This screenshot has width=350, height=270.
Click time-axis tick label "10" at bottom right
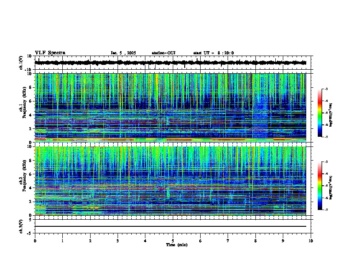click(x=311, y=241)
